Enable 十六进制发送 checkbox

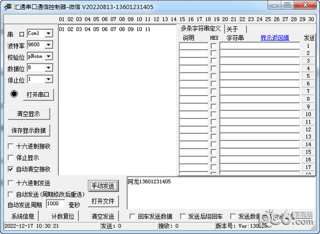point(11,183)
